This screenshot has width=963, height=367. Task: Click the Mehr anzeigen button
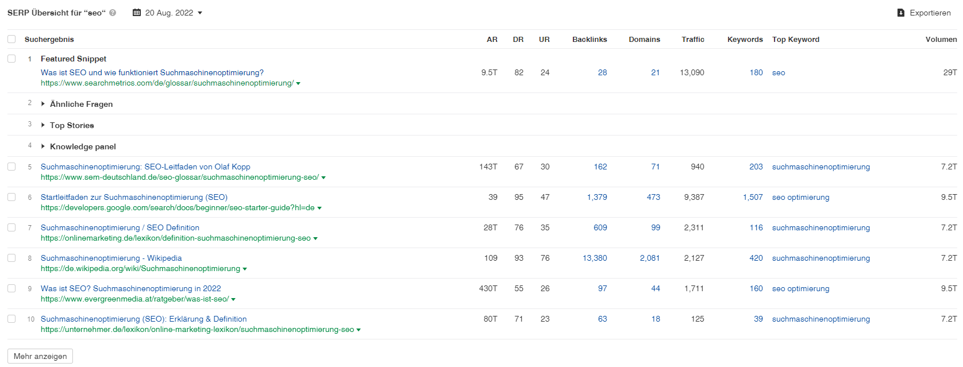click(40, 356)
